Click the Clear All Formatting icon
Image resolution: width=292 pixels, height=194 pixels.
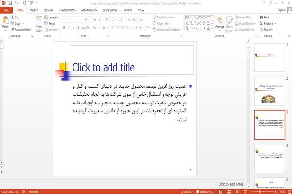pyautogui.click(x=106, y=19)
